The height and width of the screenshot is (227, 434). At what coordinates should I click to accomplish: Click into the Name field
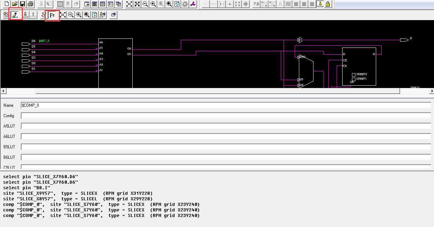[x=226, y=105]
